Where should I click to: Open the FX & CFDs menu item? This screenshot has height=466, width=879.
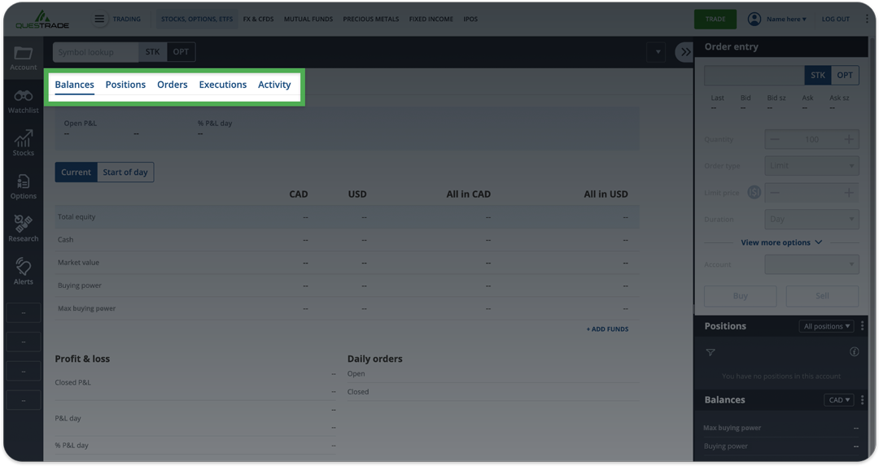pyautogui.click(x=259, y=19)
